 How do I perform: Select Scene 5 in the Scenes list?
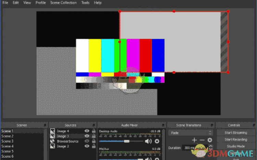tap(22, 151)
